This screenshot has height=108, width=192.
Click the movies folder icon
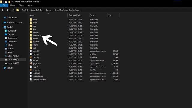(31, 38)
